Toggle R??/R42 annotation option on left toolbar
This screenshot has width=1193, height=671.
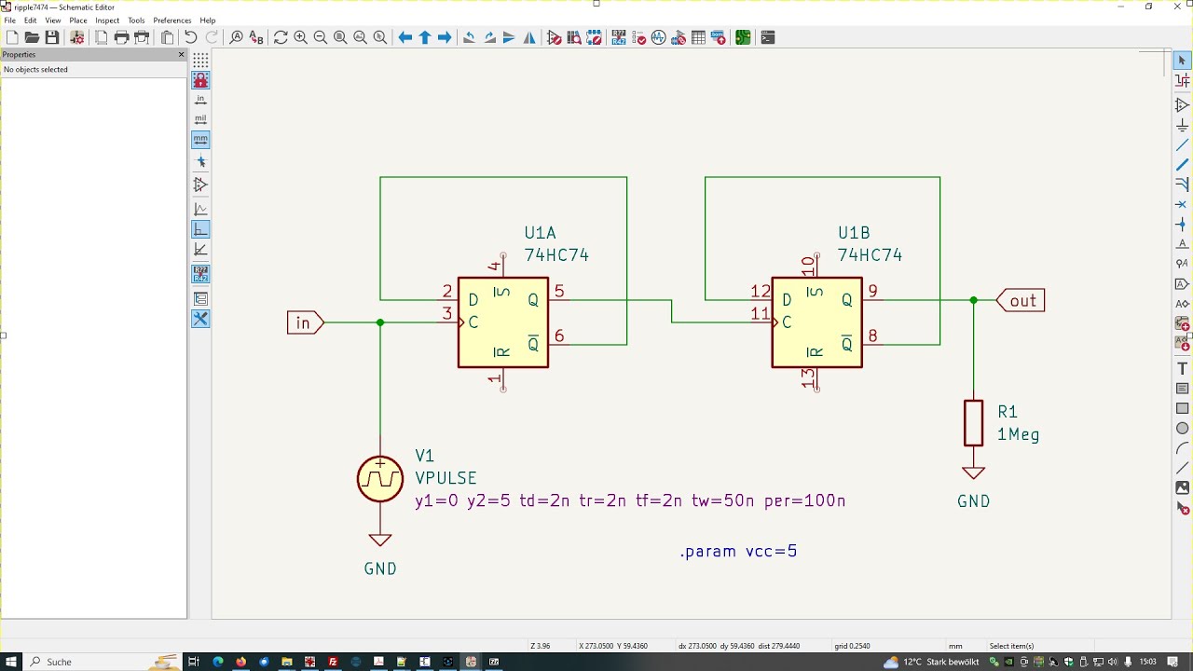(200, 274)
